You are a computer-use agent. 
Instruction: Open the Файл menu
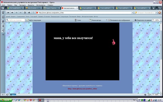(3, 5)
